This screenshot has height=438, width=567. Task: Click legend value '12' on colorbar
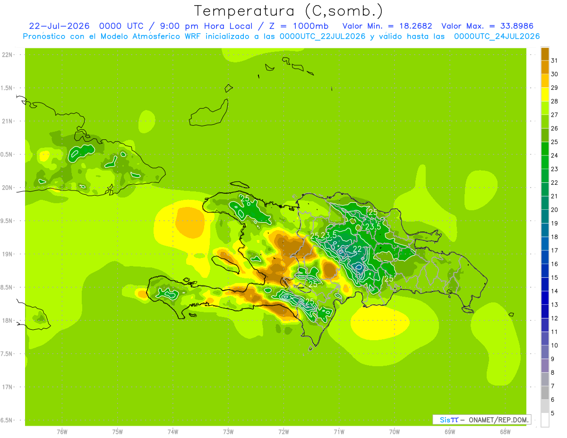(x=555, y=318)
